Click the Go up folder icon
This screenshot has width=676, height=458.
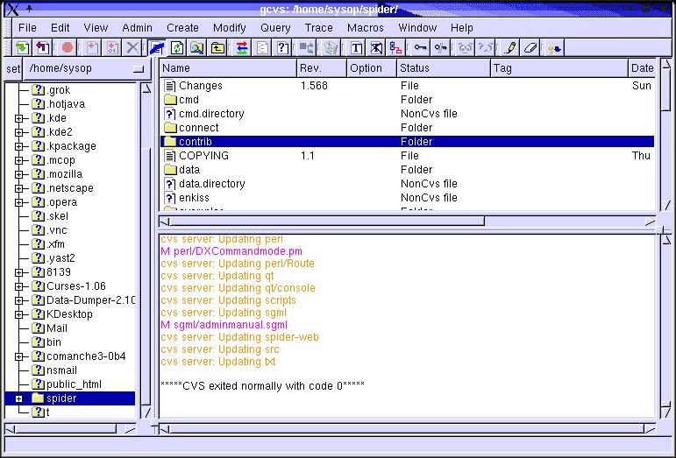[217, 47]
